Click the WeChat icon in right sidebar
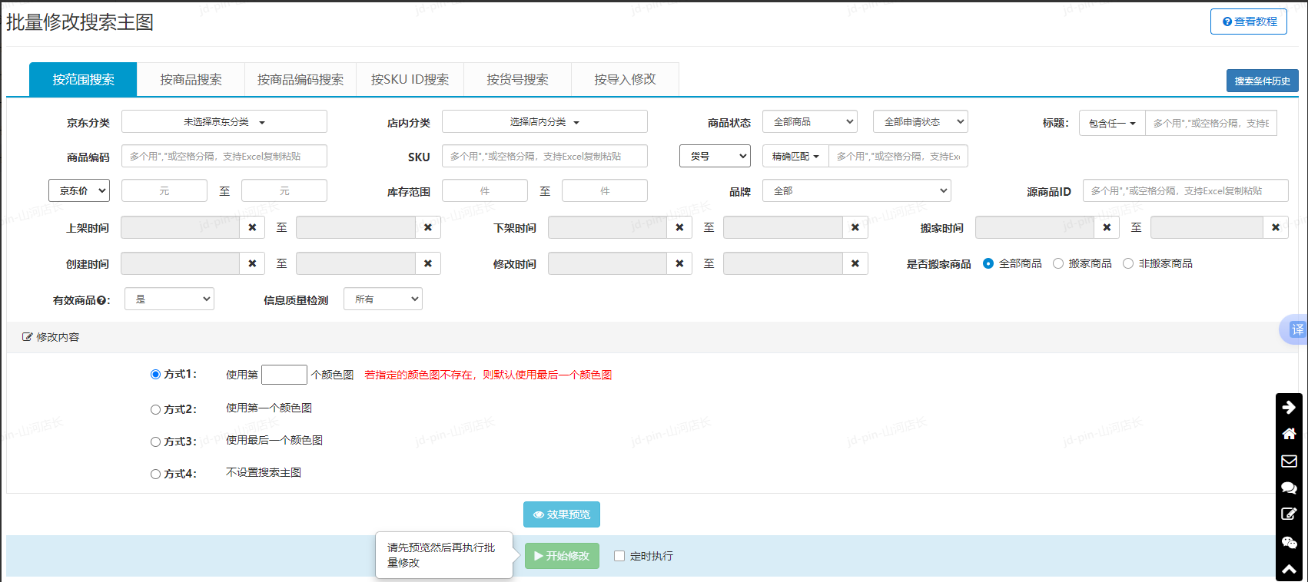This screenshot has width=1308, height=582. coord(1289,542)
